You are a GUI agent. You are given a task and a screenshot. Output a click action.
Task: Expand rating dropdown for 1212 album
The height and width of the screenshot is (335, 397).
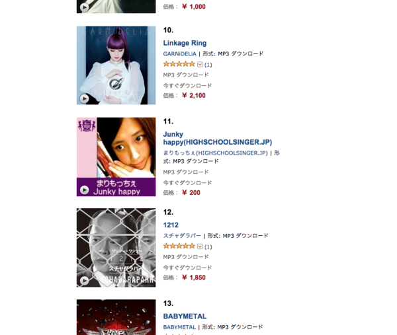pos(200,246)
